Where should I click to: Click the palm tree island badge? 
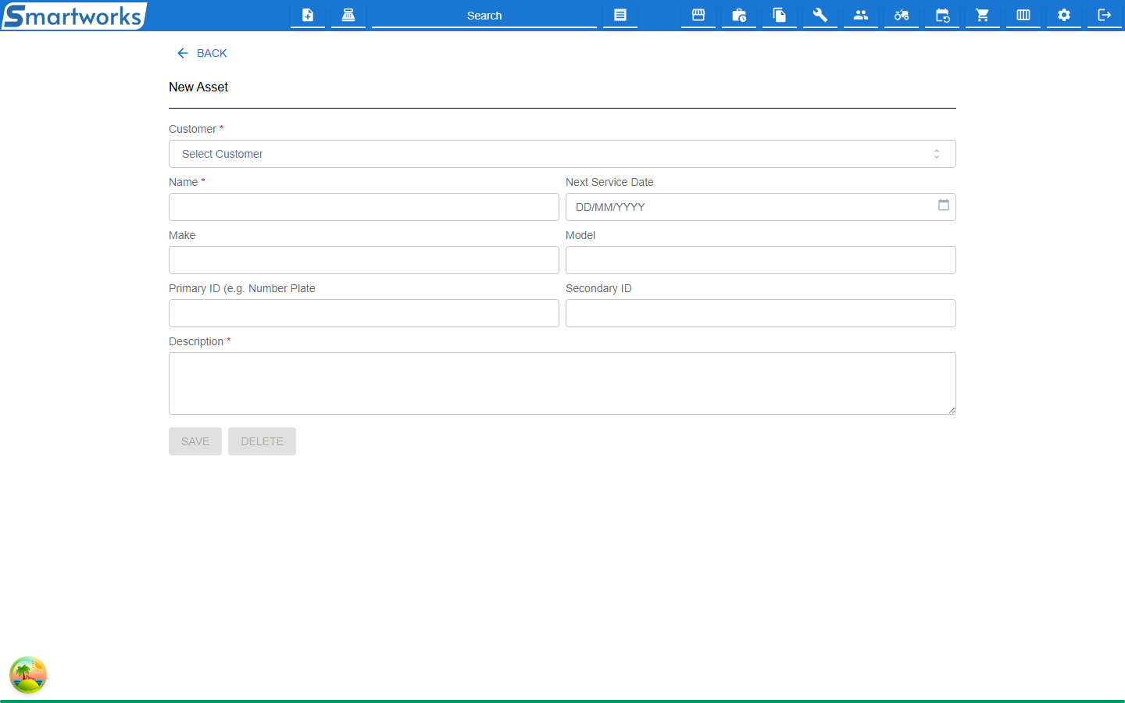(28, 675)
